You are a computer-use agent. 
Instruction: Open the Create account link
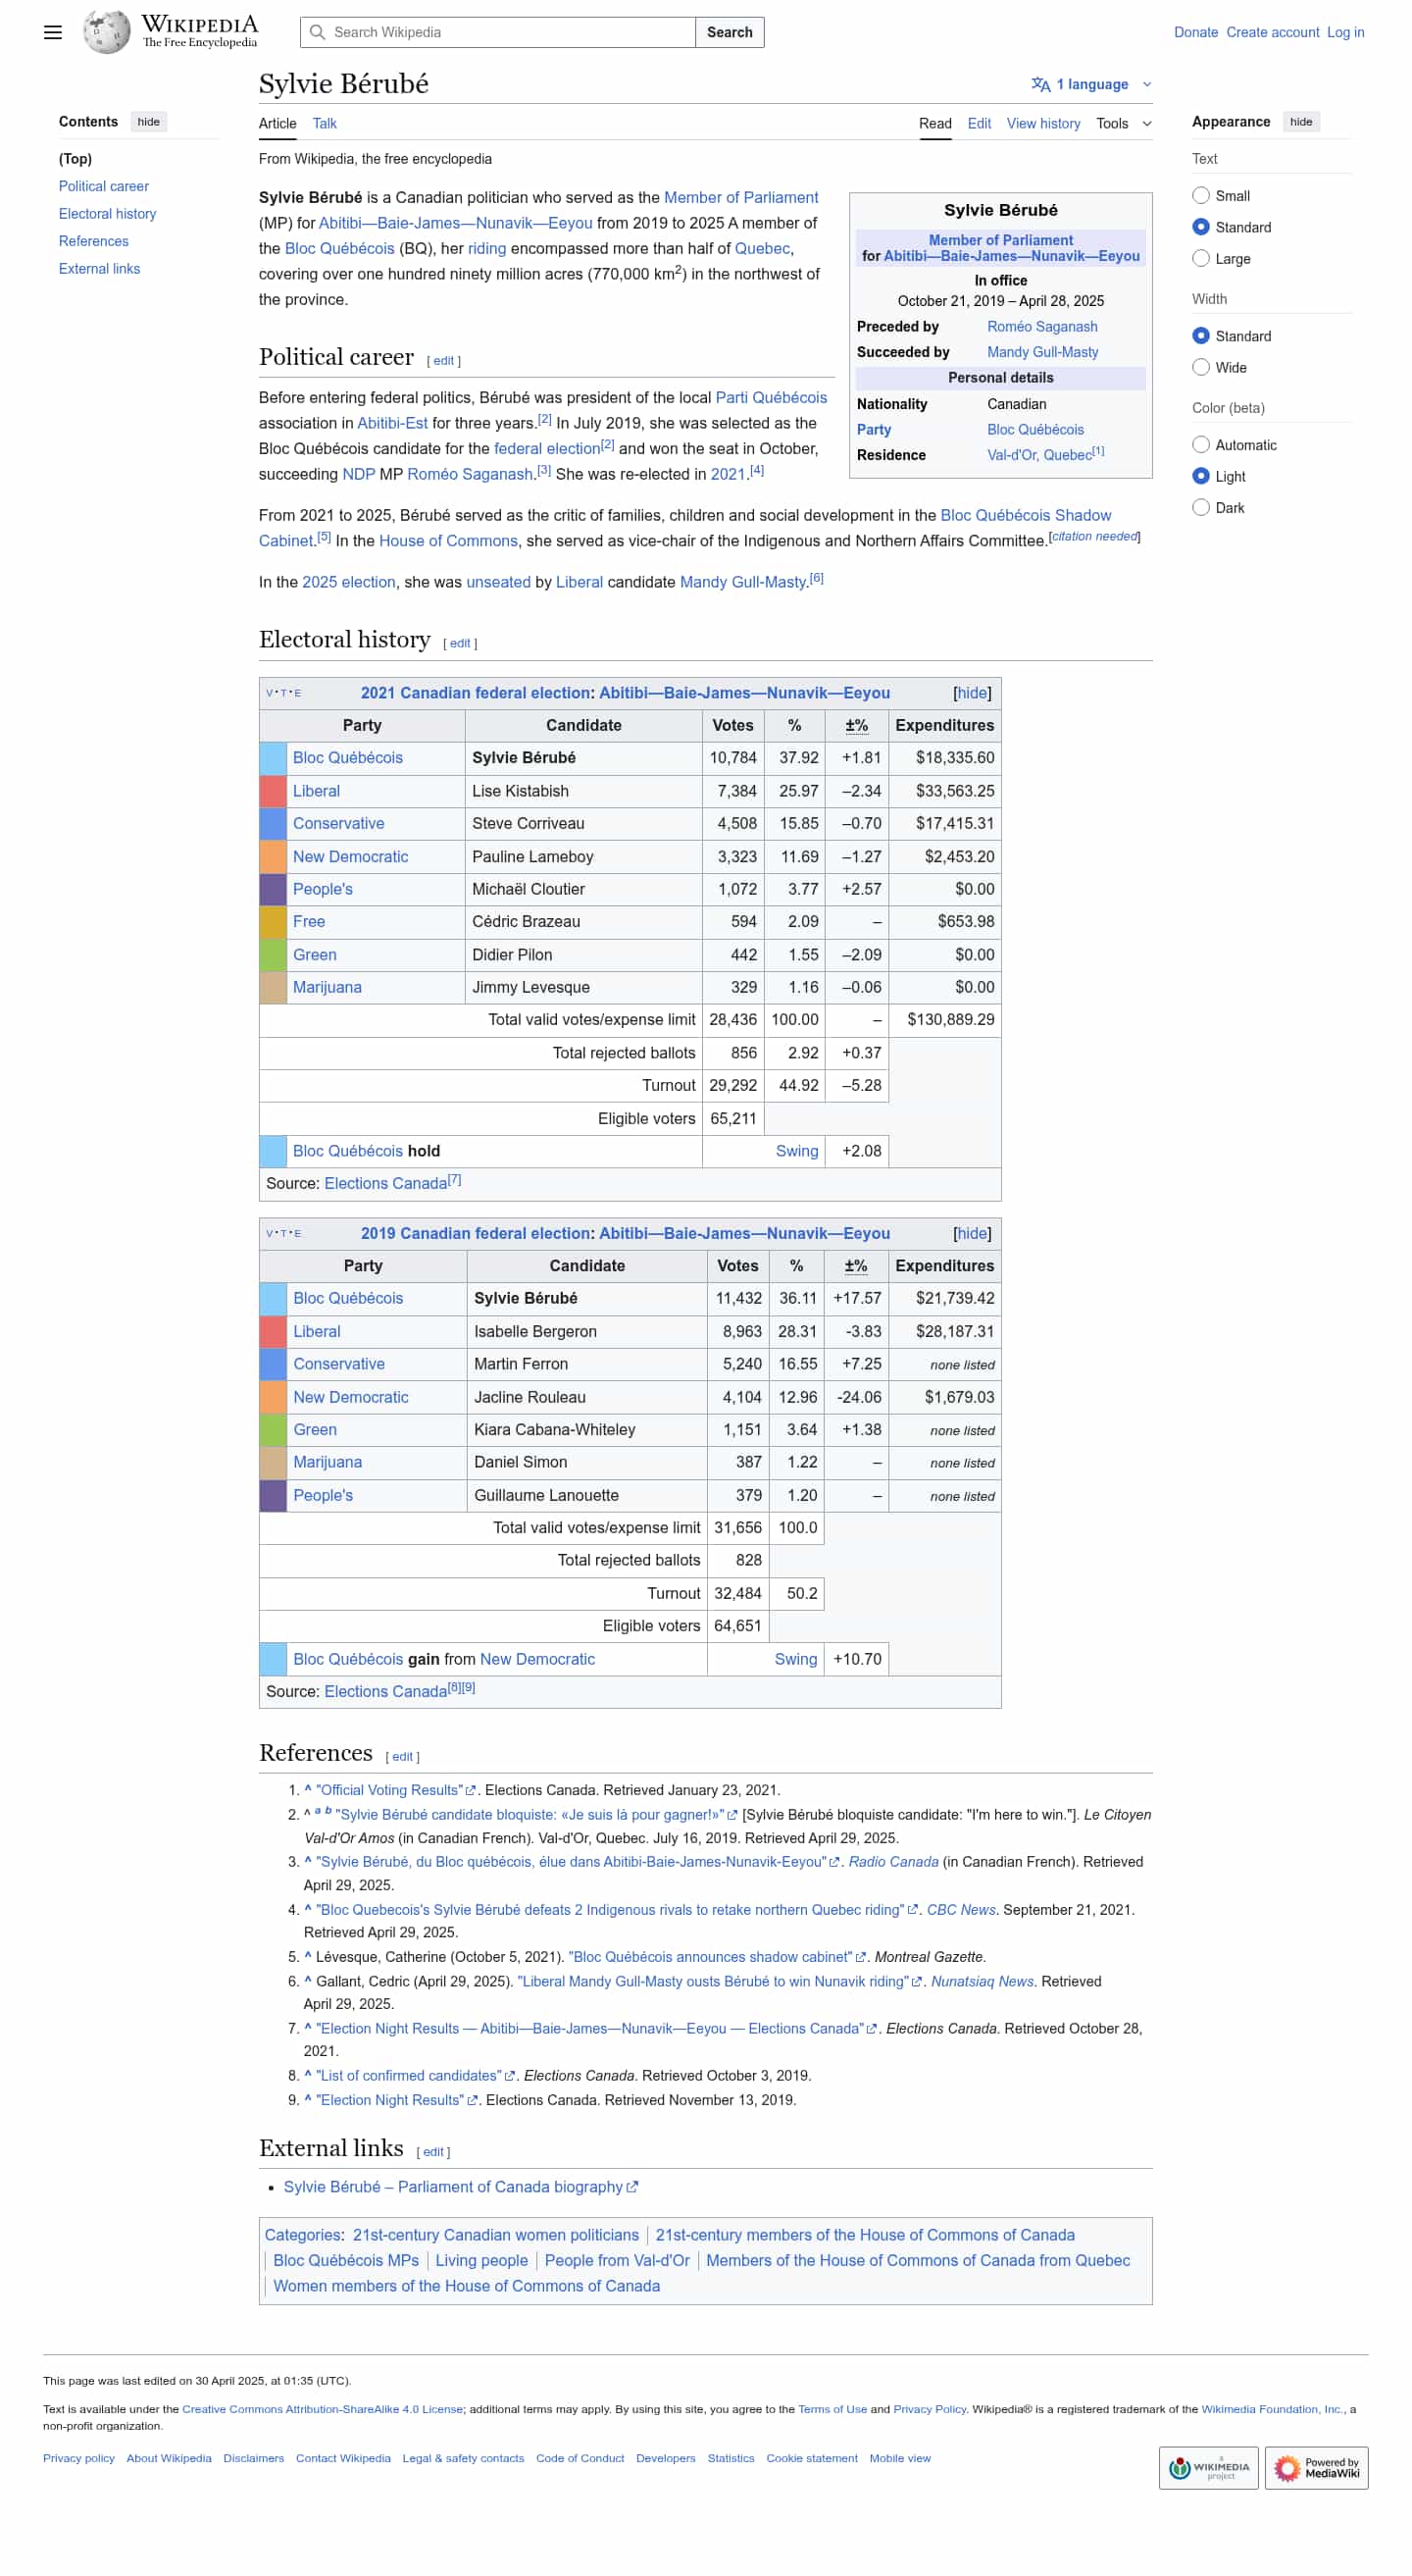1273,32
